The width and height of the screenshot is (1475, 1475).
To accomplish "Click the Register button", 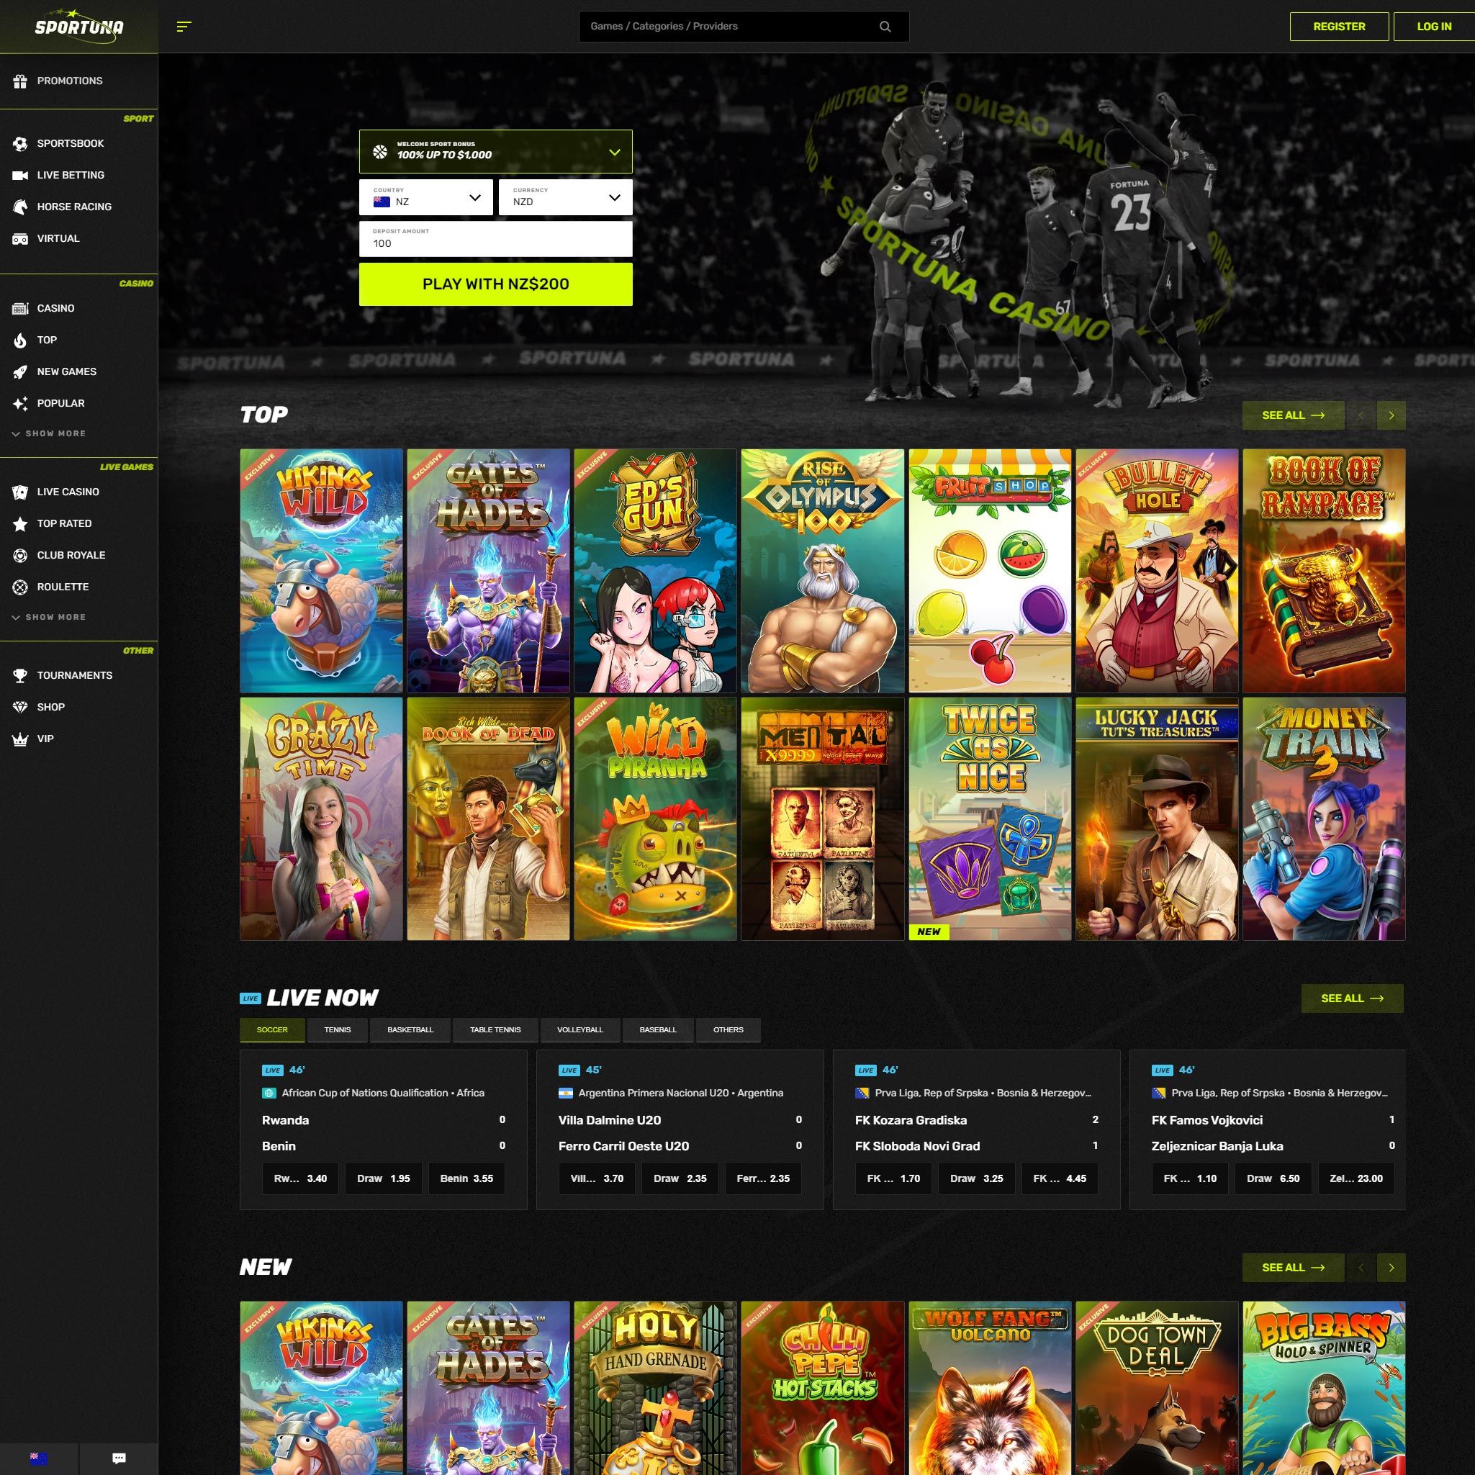I will pos(1339,27).
